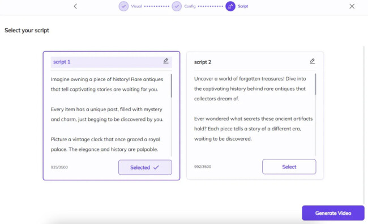Click the 'Ever wondered what secrets' paragraph
The width and height of the screenshot is (368, 224).
pyautogui.click(x=253, y=129)
